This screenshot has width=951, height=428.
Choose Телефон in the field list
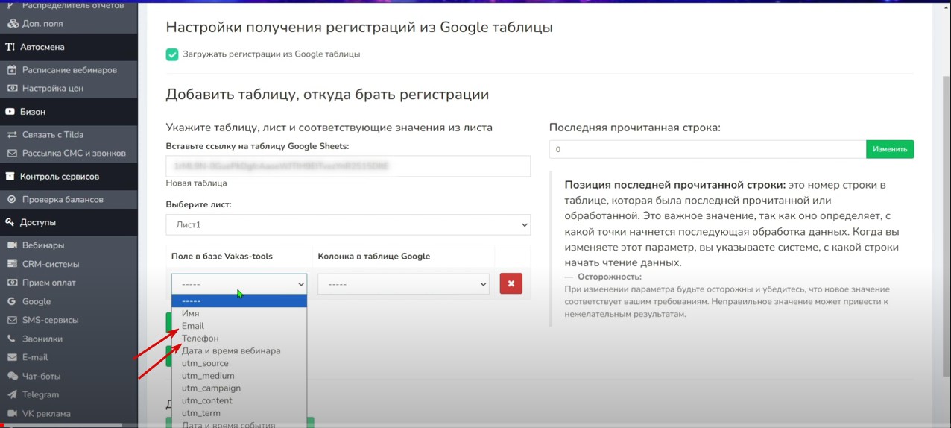pyautogui.click(x=200, y=339)
